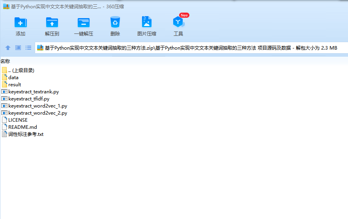Click the parent directory folder icon
The width and height of the screenshot is (348, 219).
click(4, 70)
